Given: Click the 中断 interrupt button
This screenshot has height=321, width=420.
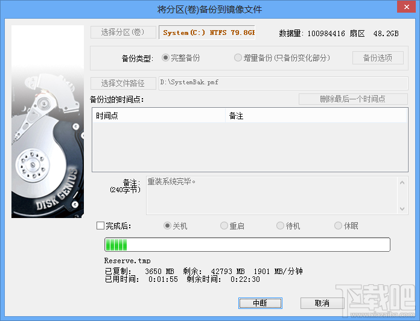Looking at the screenshot, I should pos(260,303).
